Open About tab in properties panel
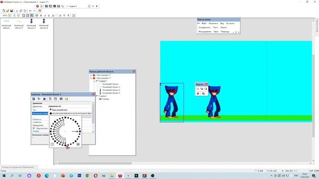Screen dimensions: 319x179 coord(66,99)
